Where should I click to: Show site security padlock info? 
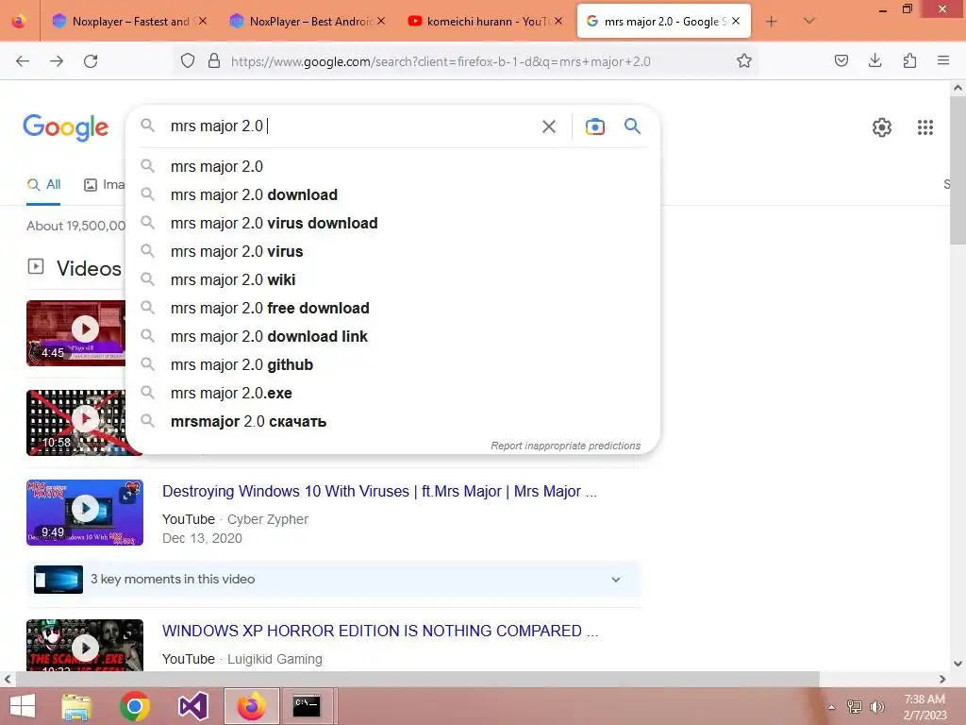(214, 61)
